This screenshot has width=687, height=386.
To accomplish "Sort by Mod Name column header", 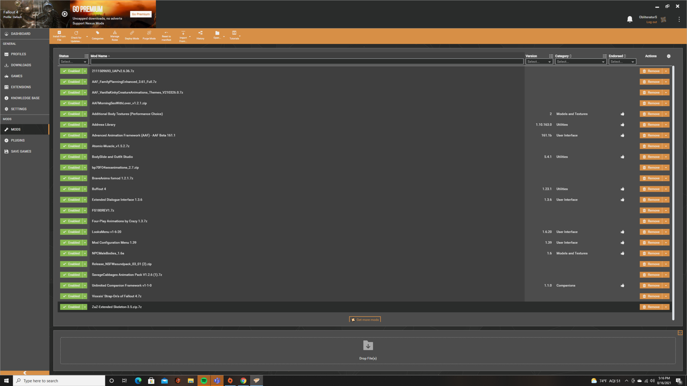I will click(x=100, y=56).
